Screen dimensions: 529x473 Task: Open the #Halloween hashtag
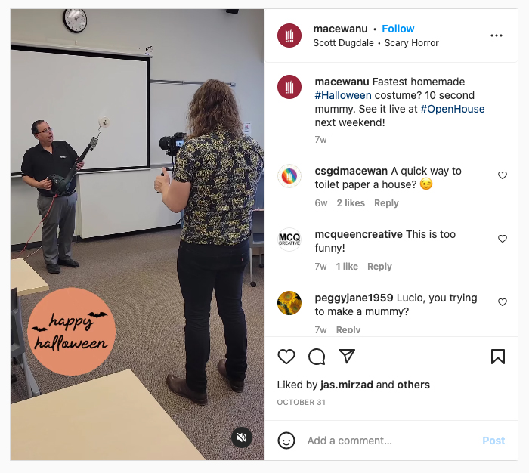[343, 95]
